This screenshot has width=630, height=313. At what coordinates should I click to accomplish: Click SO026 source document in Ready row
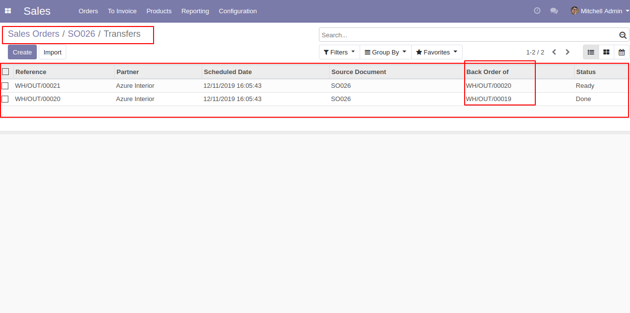click(341, 86)
